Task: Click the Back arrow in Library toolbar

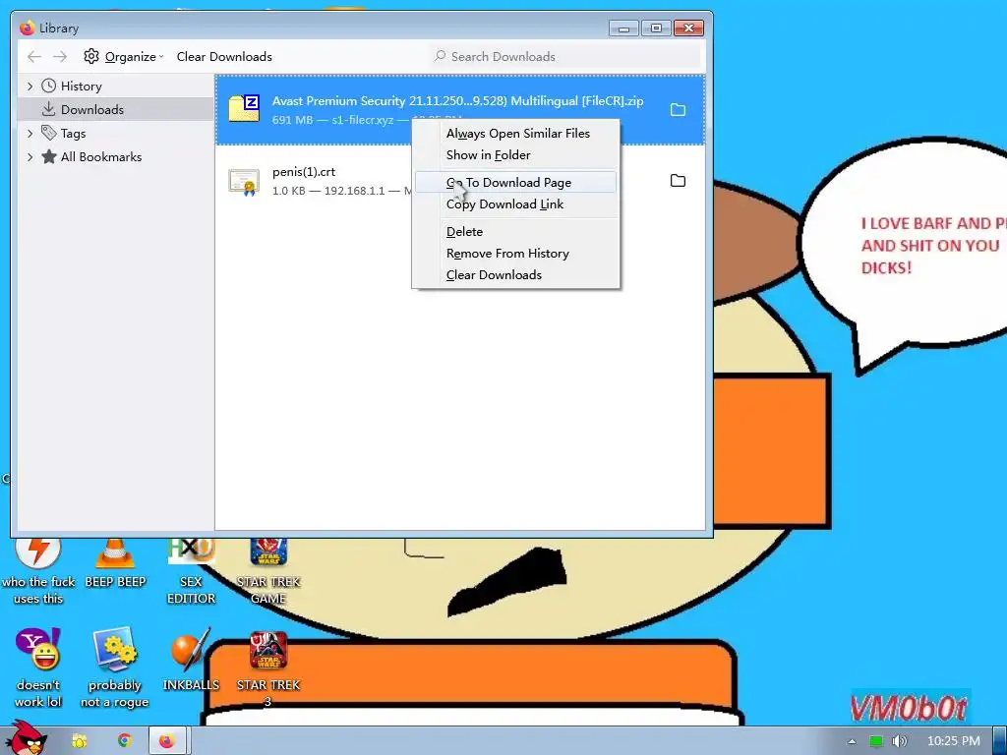Action: tap(34, 56)
